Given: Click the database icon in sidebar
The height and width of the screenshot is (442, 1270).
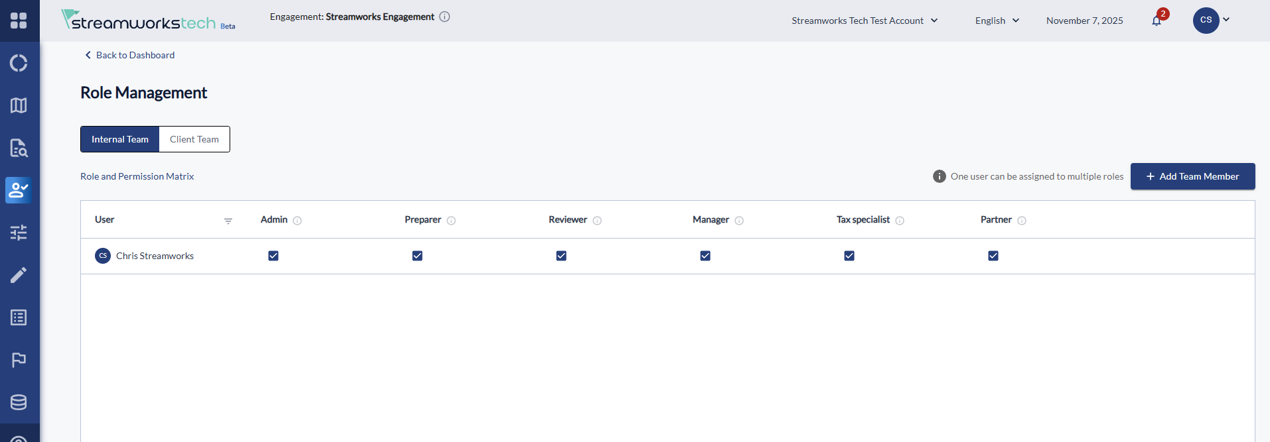Looking at the screenshot, I should pos(19,402).
